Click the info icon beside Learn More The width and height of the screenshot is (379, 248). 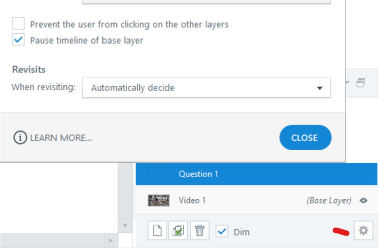tap(20, 138)
